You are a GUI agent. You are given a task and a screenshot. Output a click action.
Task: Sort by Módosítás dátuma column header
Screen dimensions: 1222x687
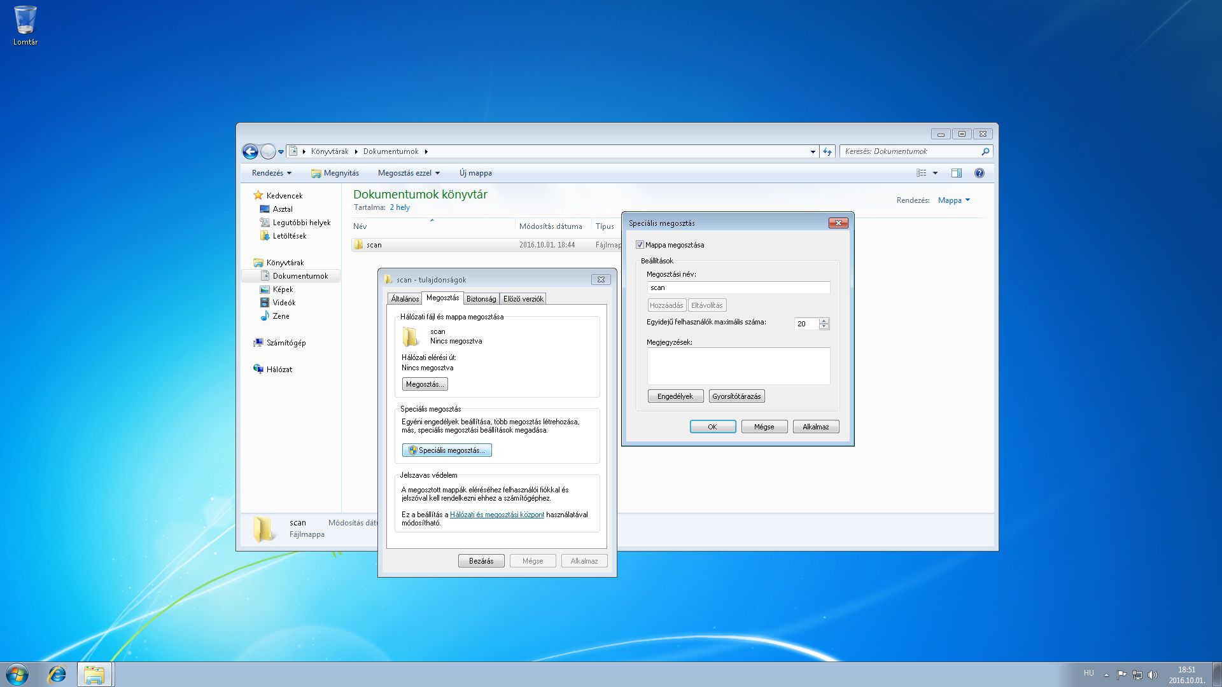(x=553, y=226)
